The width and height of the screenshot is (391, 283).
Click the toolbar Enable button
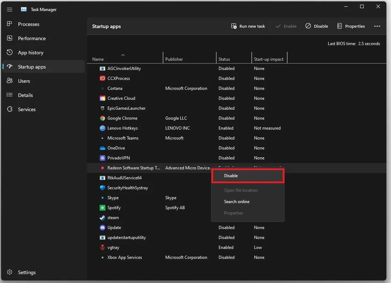(286, 26)
